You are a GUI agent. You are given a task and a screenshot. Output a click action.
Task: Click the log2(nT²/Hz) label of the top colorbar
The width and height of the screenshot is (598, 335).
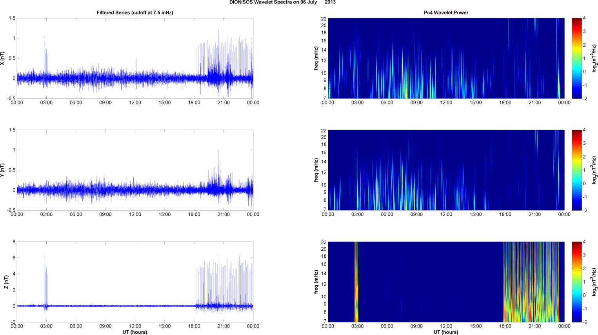point(594,58)
